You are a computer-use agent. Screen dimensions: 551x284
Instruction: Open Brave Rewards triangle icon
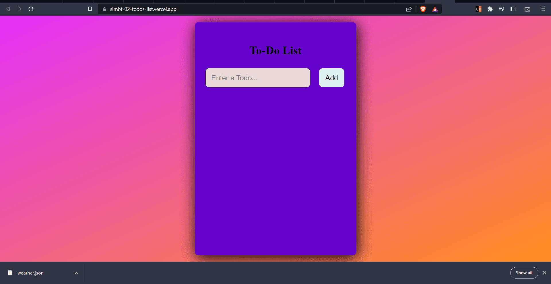pos(435,9)
